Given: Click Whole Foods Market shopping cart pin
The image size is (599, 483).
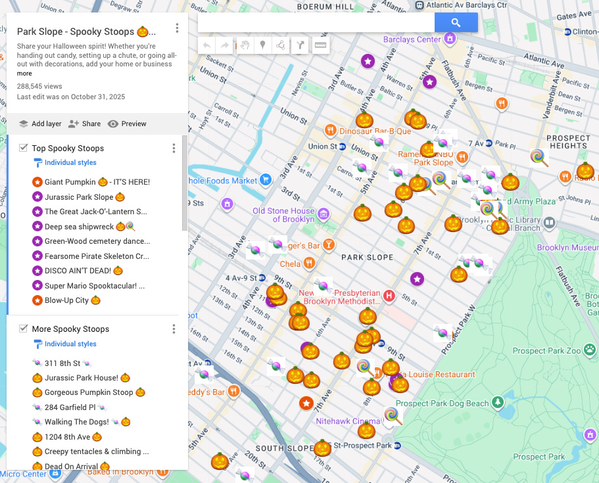Looking at the screenshot, I should (x=266, y=180).
